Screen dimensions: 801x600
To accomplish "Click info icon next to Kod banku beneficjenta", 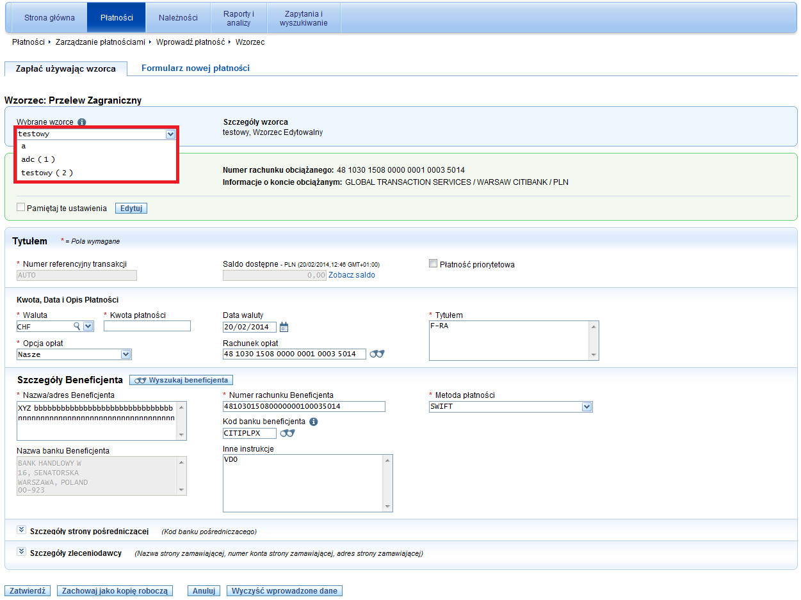I will point(314,422).
